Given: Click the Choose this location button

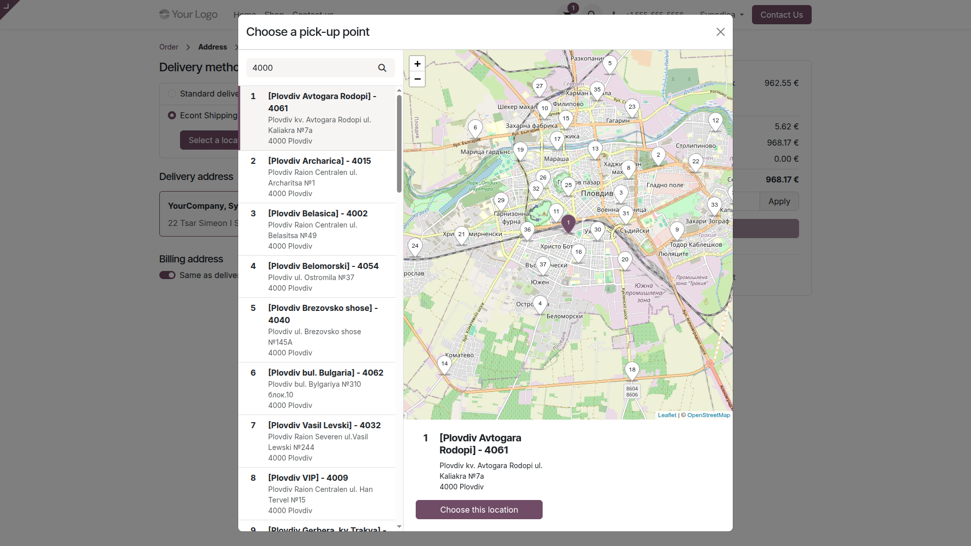Looking at the screenshot, I should 479,510.
